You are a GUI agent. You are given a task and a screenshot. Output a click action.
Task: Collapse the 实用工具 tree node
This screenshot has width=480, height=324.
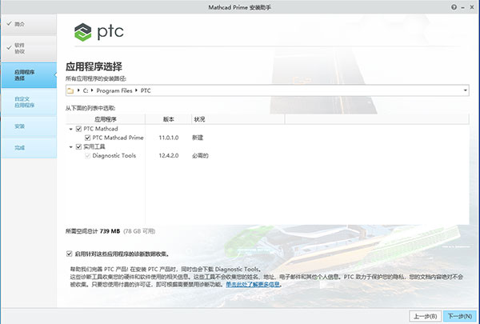70,146
